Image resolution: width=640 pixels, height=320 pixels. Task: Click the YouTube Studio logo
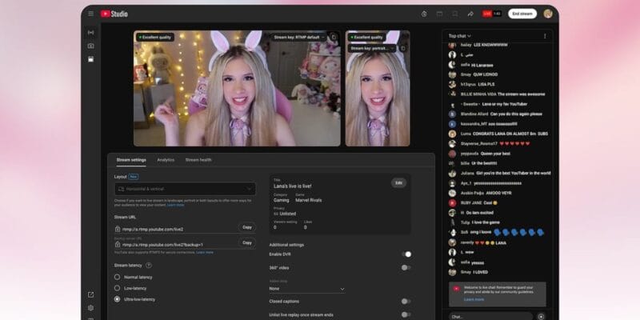(x=114, y=14)
